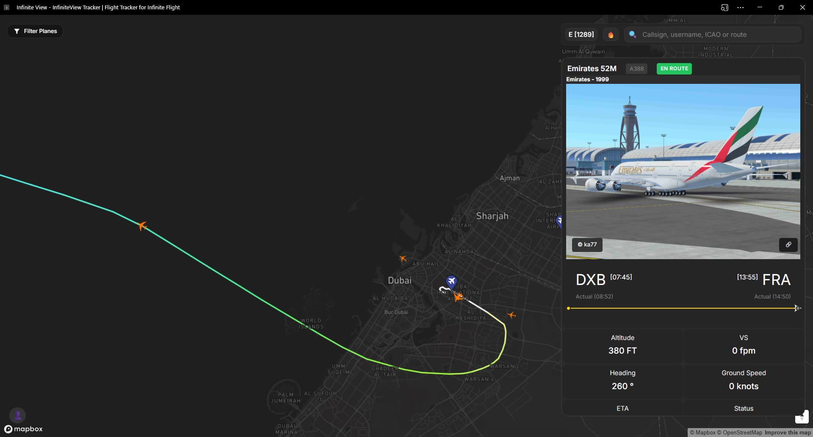Viewport: 813px width, 437px height.
Task: Select the orange plane on the green route
Action: (142, 226)
